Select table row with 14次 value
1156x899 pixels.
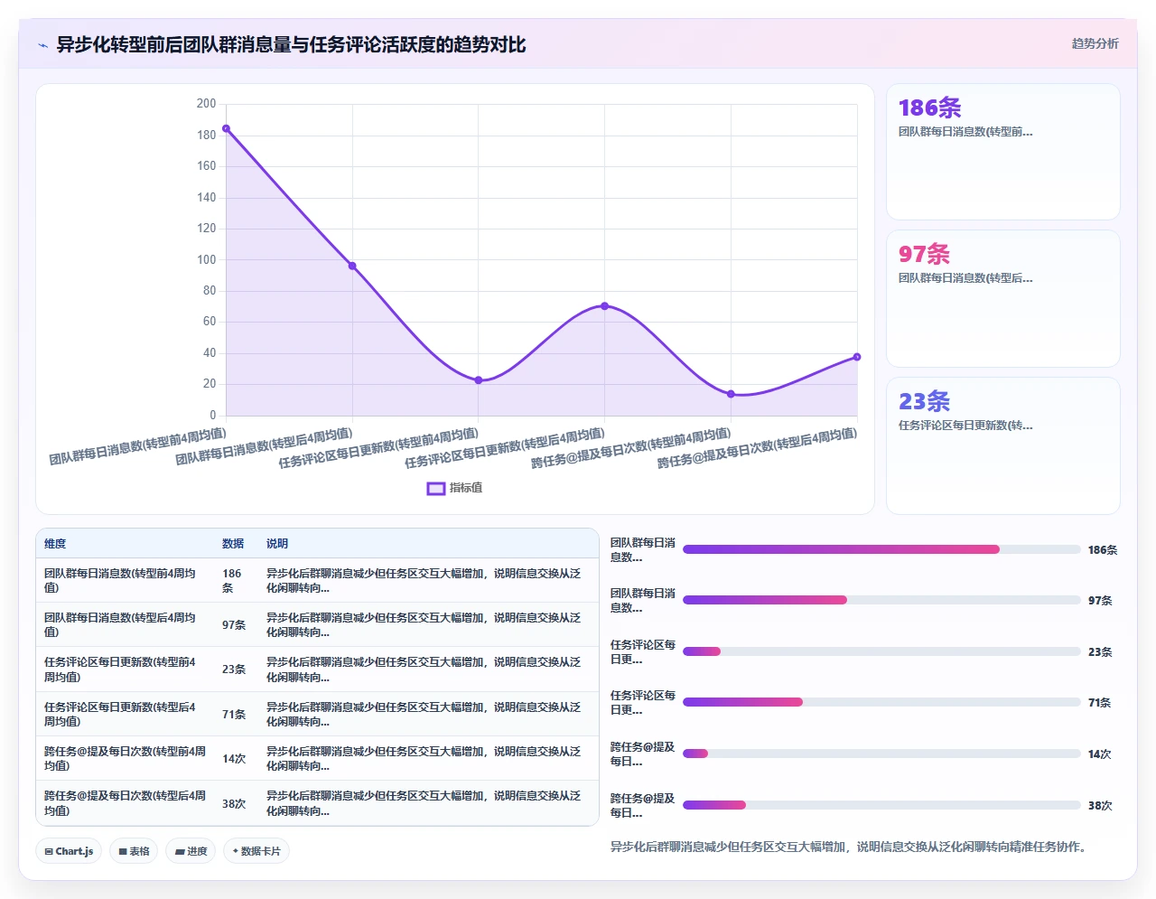click(317, 758)
